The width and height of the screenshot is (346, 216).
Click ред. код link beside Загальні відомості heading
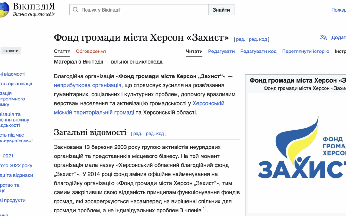coord(155,133)
